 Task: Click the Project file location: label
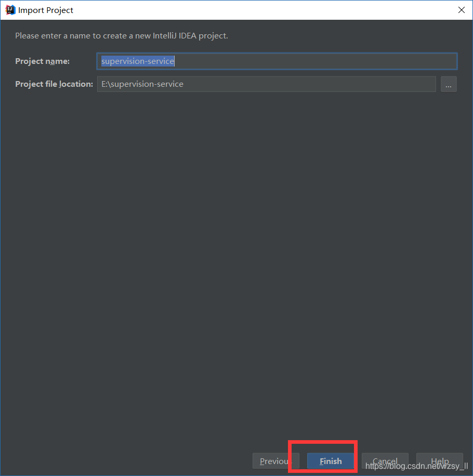[54, 84]
